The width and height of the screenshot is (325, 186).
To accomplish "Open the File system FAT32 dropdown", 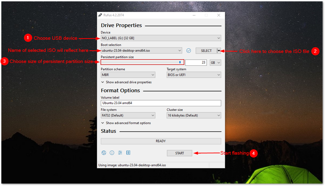I will click(128, 115).
